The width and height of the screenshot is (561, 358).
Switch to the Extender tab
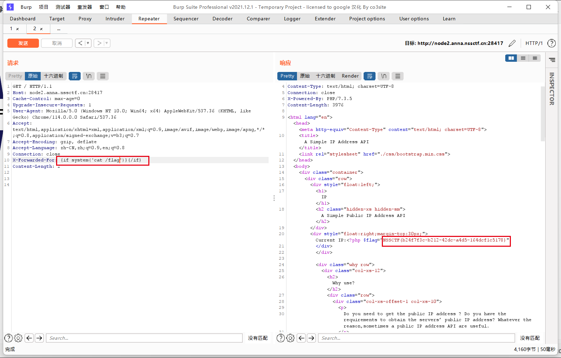click(325, 19)
